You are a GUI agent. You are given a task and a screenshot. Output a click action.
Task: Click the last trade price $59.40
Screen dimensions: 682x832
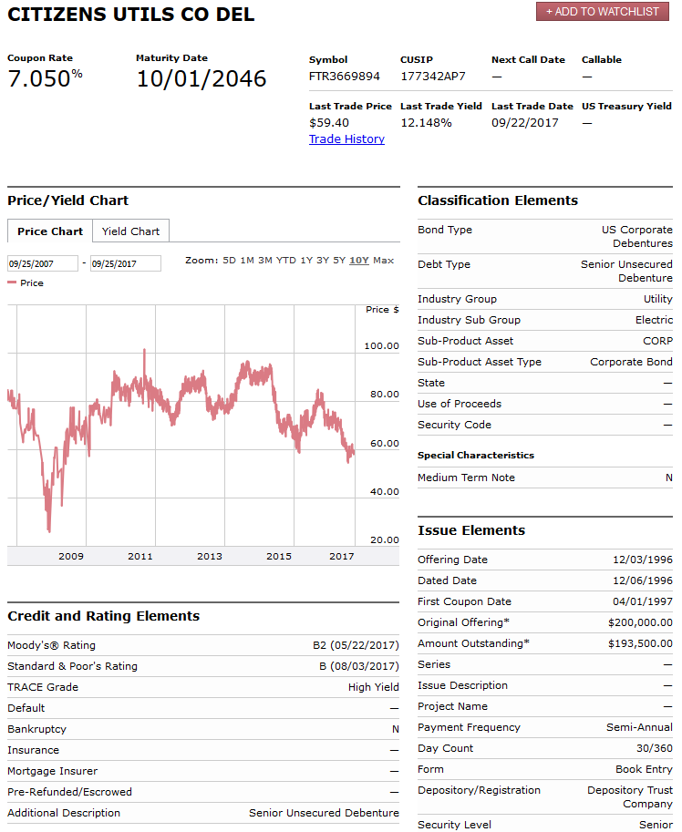tap(329, 123)
